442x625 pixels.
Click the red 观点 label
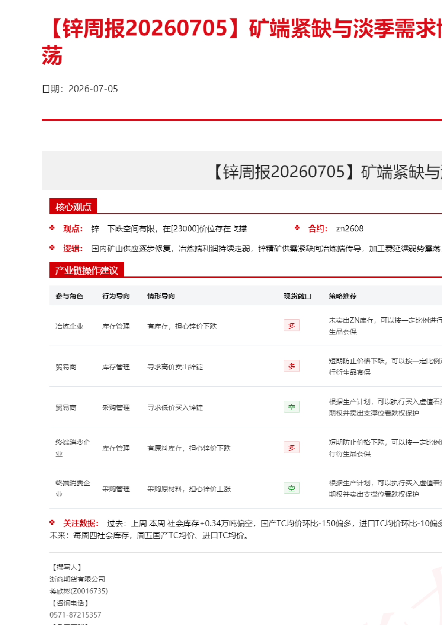[73, 228]
